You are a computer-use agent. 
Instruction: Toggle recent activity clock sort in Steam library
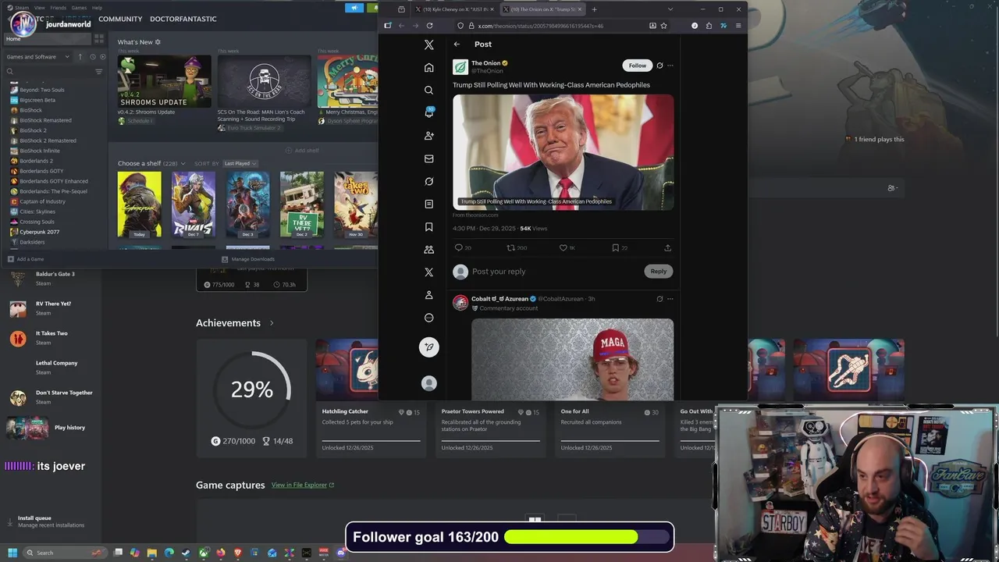point(92,57)
